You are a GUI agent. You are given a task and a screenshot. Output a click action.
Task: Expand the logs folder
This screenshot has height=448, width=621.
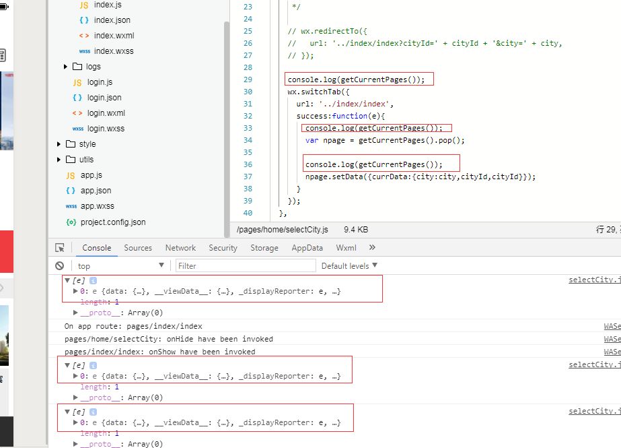pos(66,67)
